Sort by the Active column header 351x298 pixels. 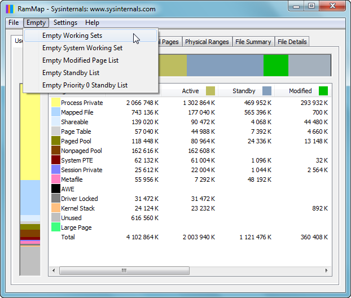[x=190, y=91]
